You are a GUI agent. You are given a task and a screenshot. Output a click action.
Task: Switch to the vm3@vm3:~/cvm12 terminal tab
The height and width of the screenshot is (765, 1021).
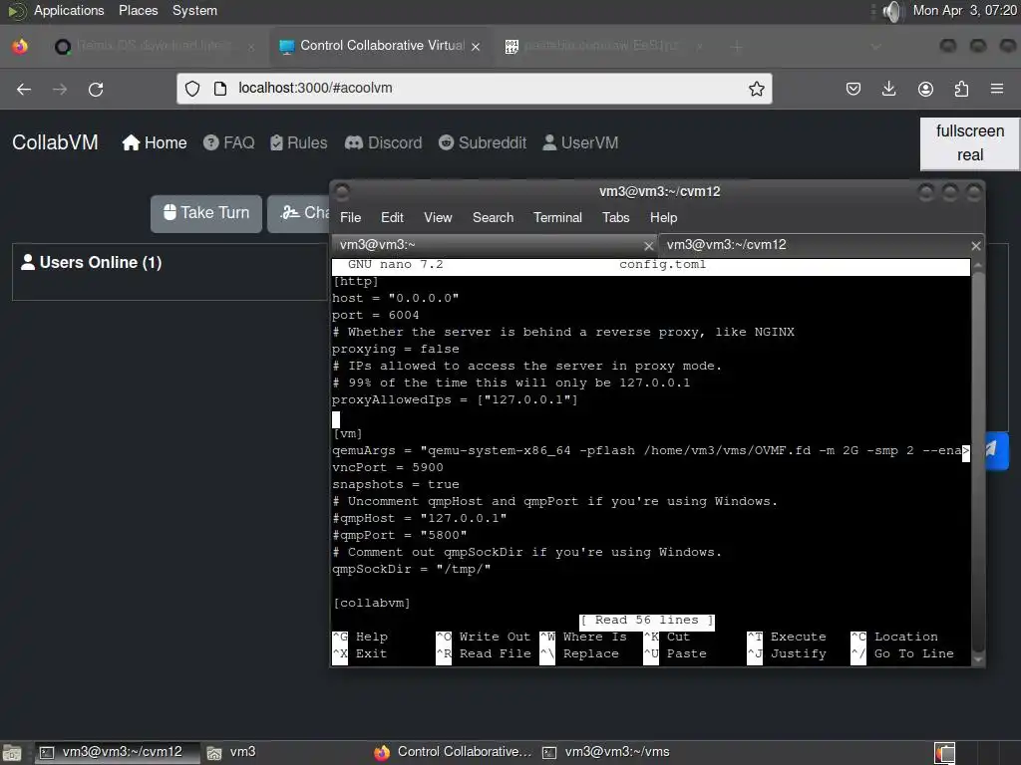click(822, 245)
